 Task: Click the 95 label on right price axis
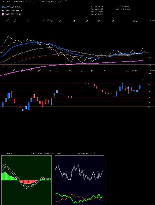coord(148,84)
